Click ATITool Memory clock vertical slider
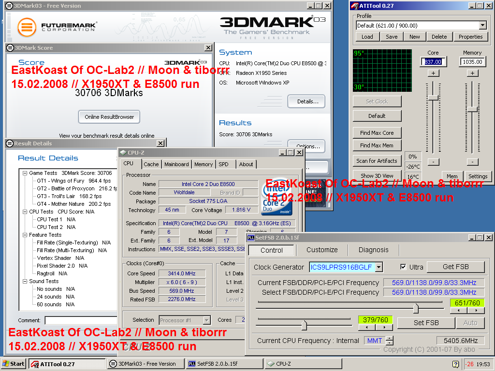The width and height of the screenshot is (495, 371). pos(473,109)
